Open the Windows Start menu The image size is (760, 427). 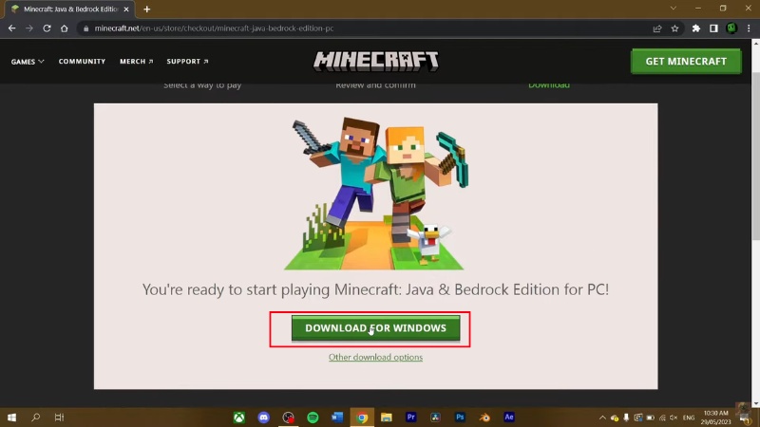click(11, 418)
